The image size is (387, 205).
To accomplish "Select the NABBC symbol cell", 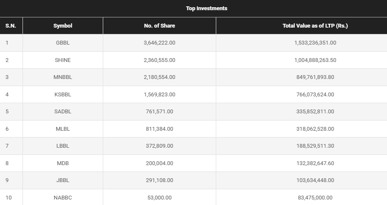I will coord(63,198).
